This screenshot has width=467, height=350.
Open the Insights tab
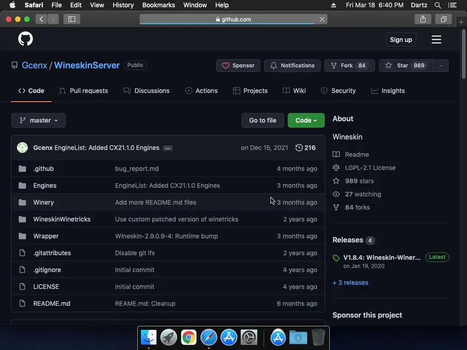pyautogui.click(x=388, y=91)
